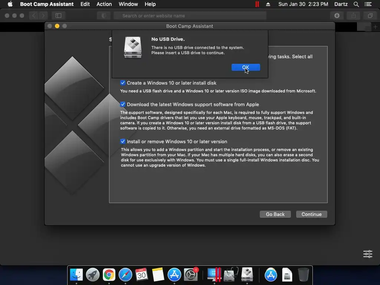The image size is (380, 285).
Task: Open Calendar from the Dock
Action: (141, 275)
